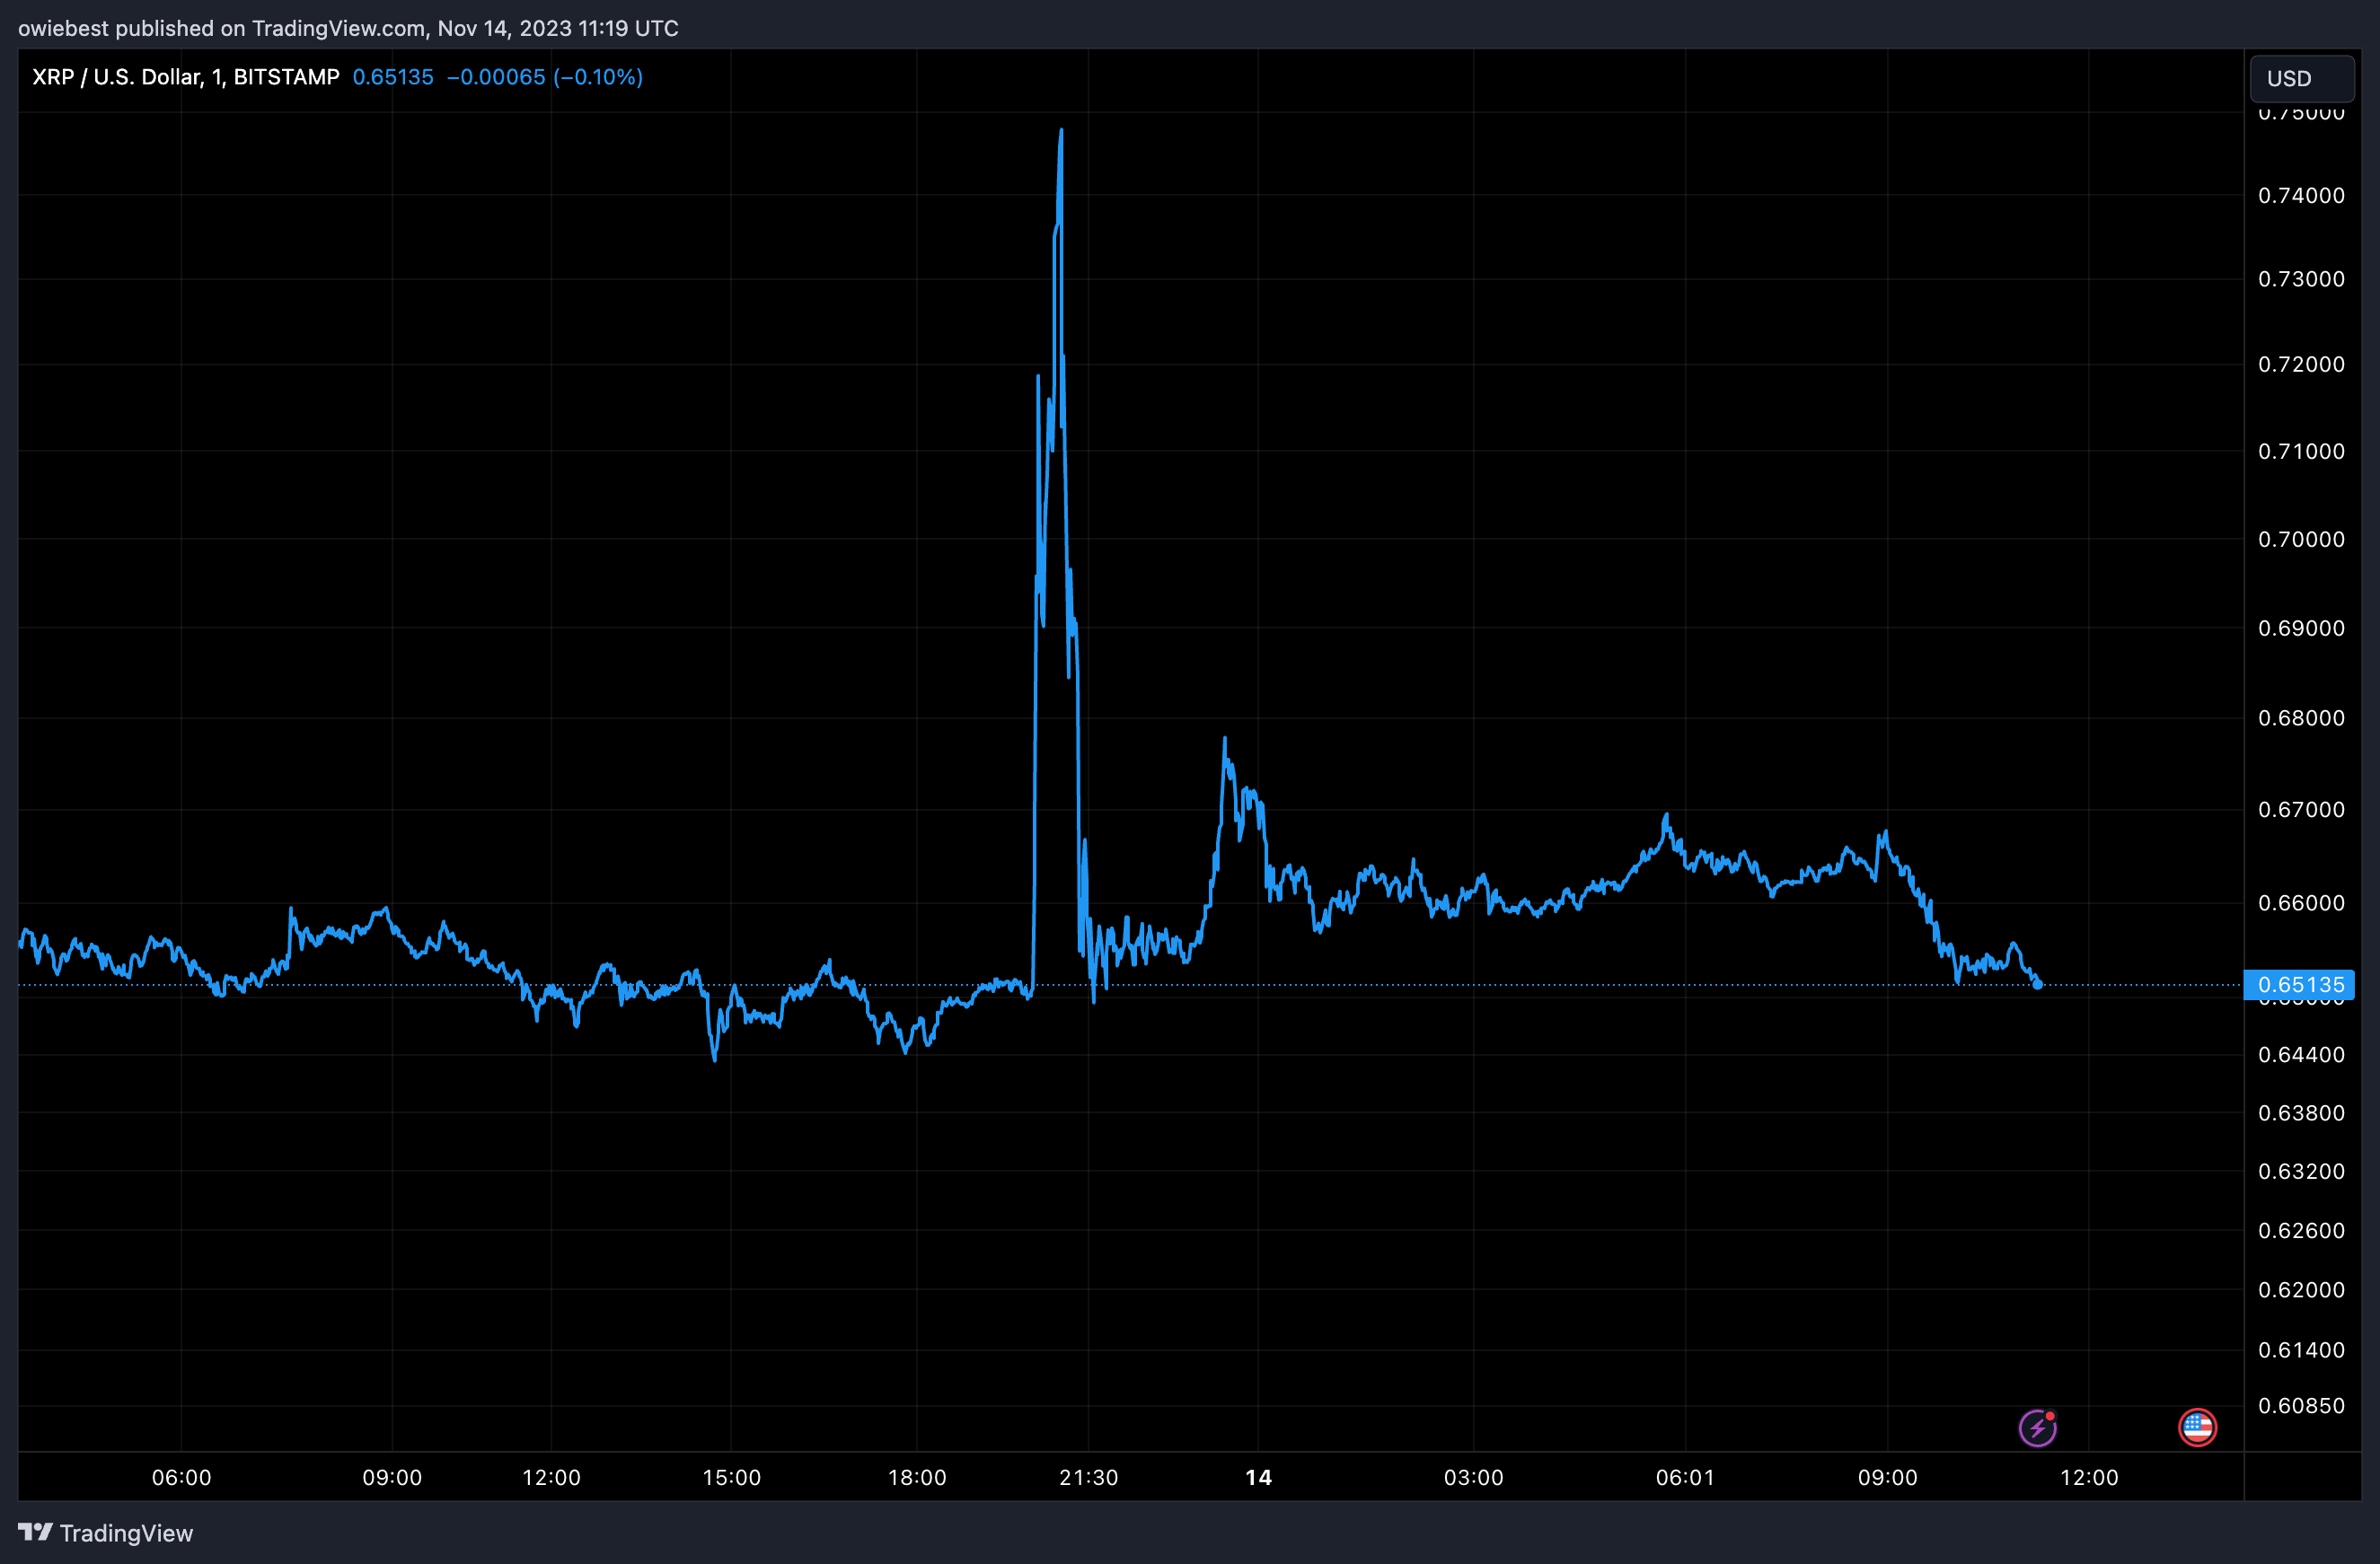Click the 0.70000 price axis label
The image size is (2380, 1564).
pos(2301,539)
